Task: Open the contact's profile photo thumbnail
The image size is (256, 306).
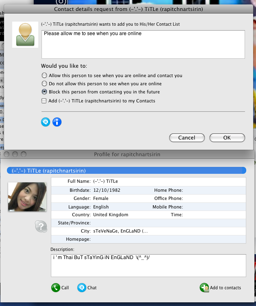Action: pos(27,197)
